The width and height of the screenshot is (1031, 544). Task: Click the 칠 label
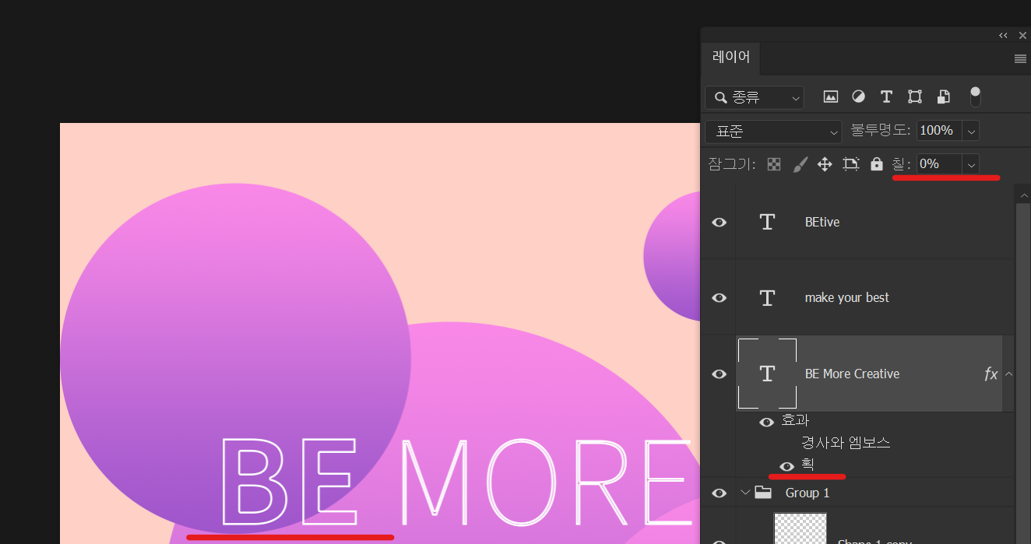click(x=901, y=164)
